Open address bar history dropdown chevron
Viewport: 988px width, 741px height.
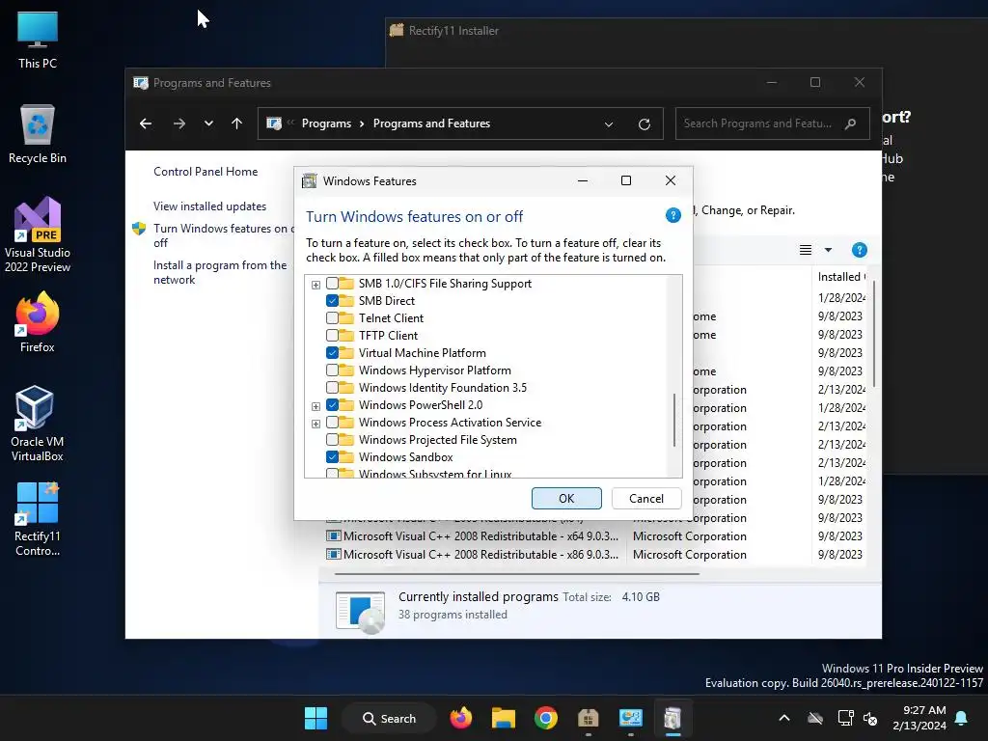click(609, 124)
